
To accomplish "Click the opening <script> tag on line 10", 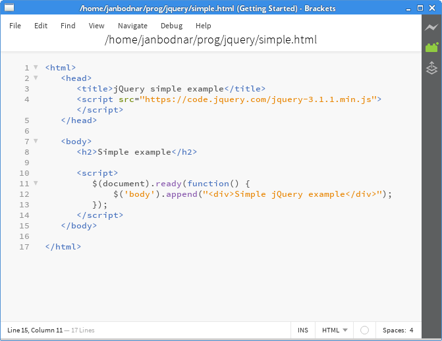I will point(97,173).
